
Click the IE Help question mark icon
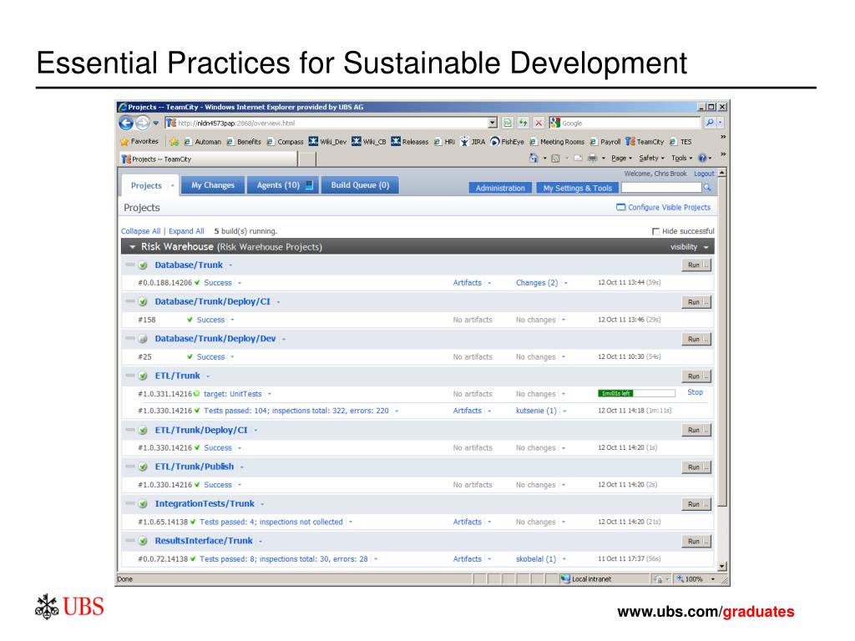coord(702,158)
